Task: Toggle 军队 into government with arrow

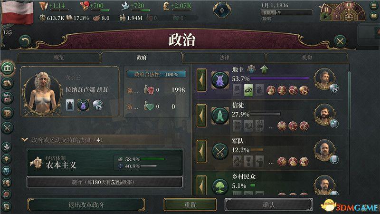Action: tap(201, 151)
